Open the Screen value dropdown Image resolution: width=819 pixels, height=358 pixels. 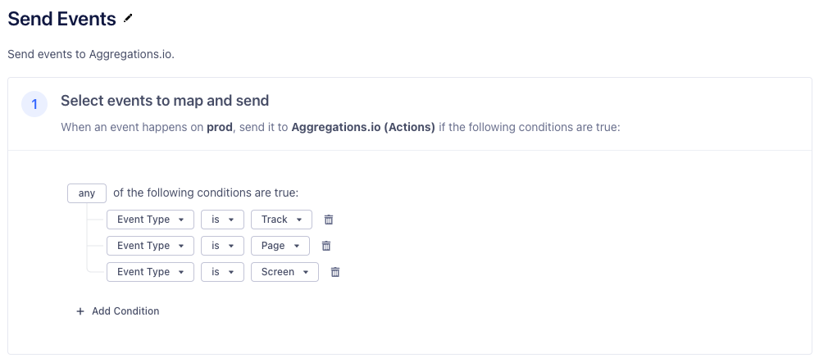[x=284, y=272]
